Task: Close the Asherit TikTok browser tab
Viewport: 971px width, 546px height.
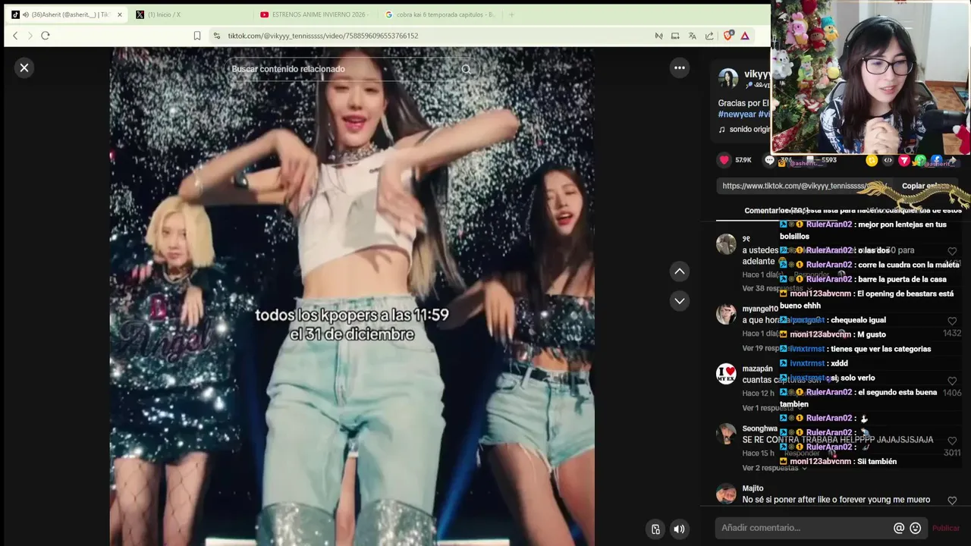Action: 119,14
